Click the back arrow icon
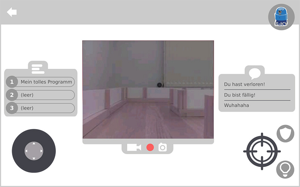The height and width of the screenshot is (187, 300). point(12,12)
